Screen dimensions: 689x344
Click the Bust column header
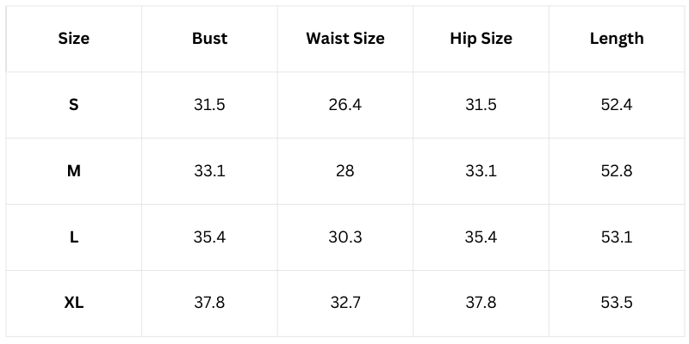209,39
